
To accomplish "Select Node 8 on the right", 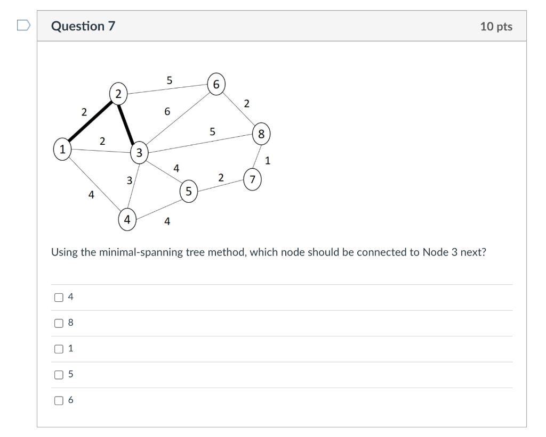I will click(x=261, y=134).
